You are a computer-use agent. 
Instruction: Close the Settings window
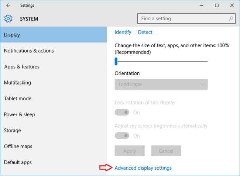coord(232,5)
